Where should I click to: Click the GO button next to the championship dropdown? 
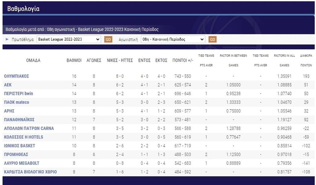point(108,39)
